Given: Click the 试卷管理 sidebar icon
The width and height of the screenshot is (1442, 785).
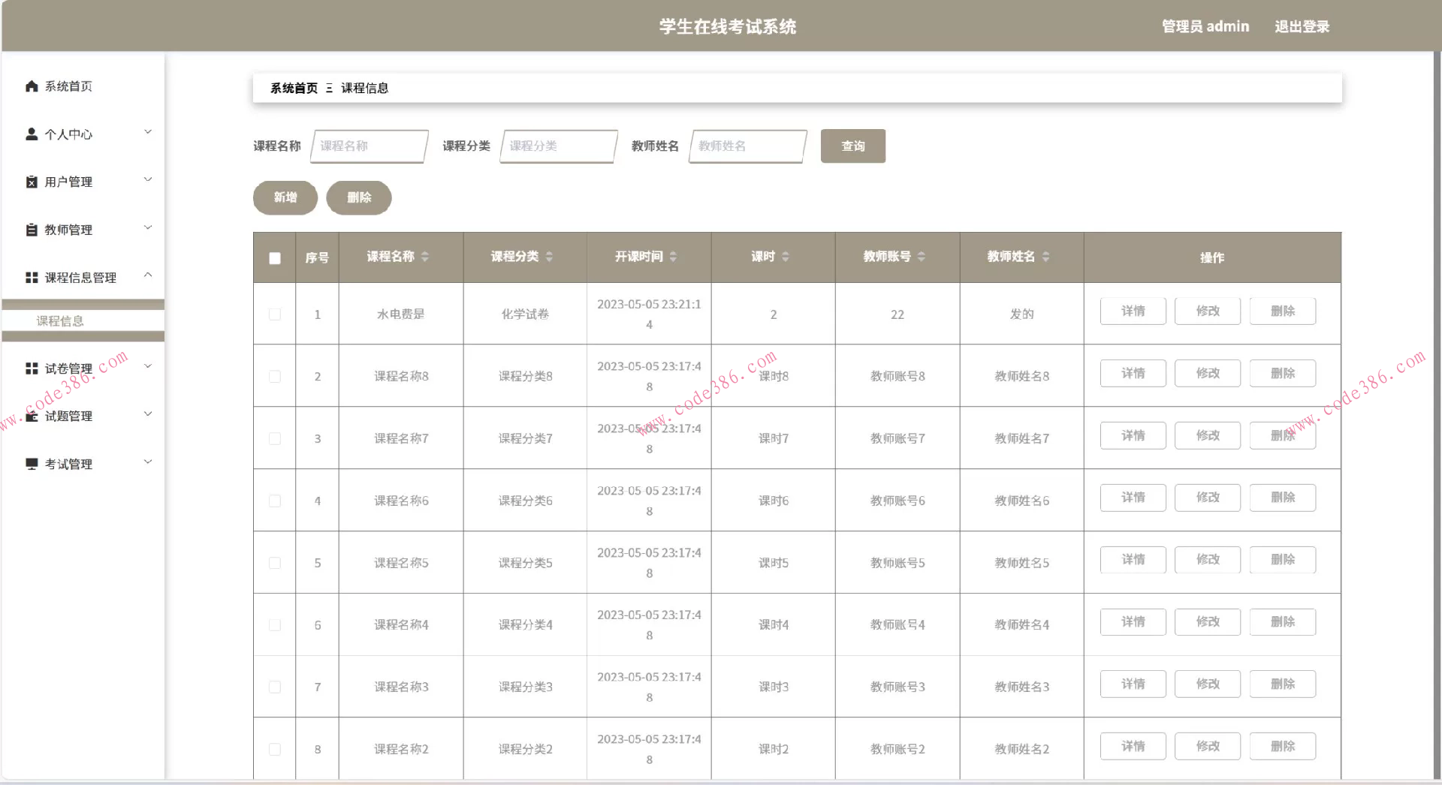Looking at the screenshot, I should (x=31, y=368).
